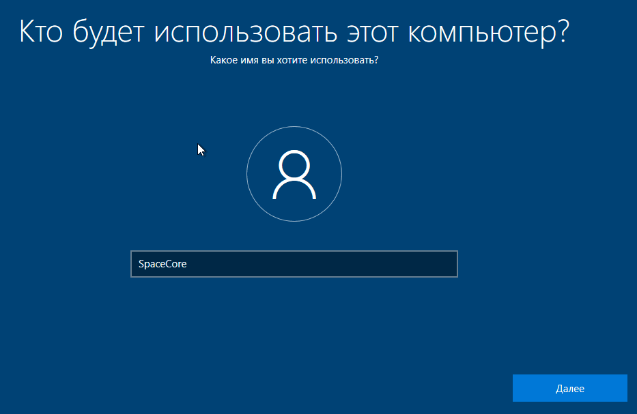
Task: Click the user avatar silhouette icon
Action: 294,175
